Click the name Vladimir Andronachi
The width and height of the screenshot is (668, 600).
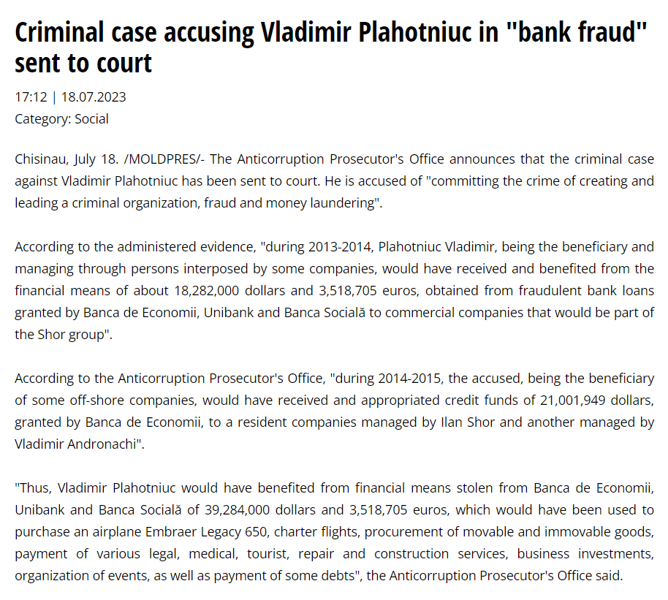coord(75,444)
